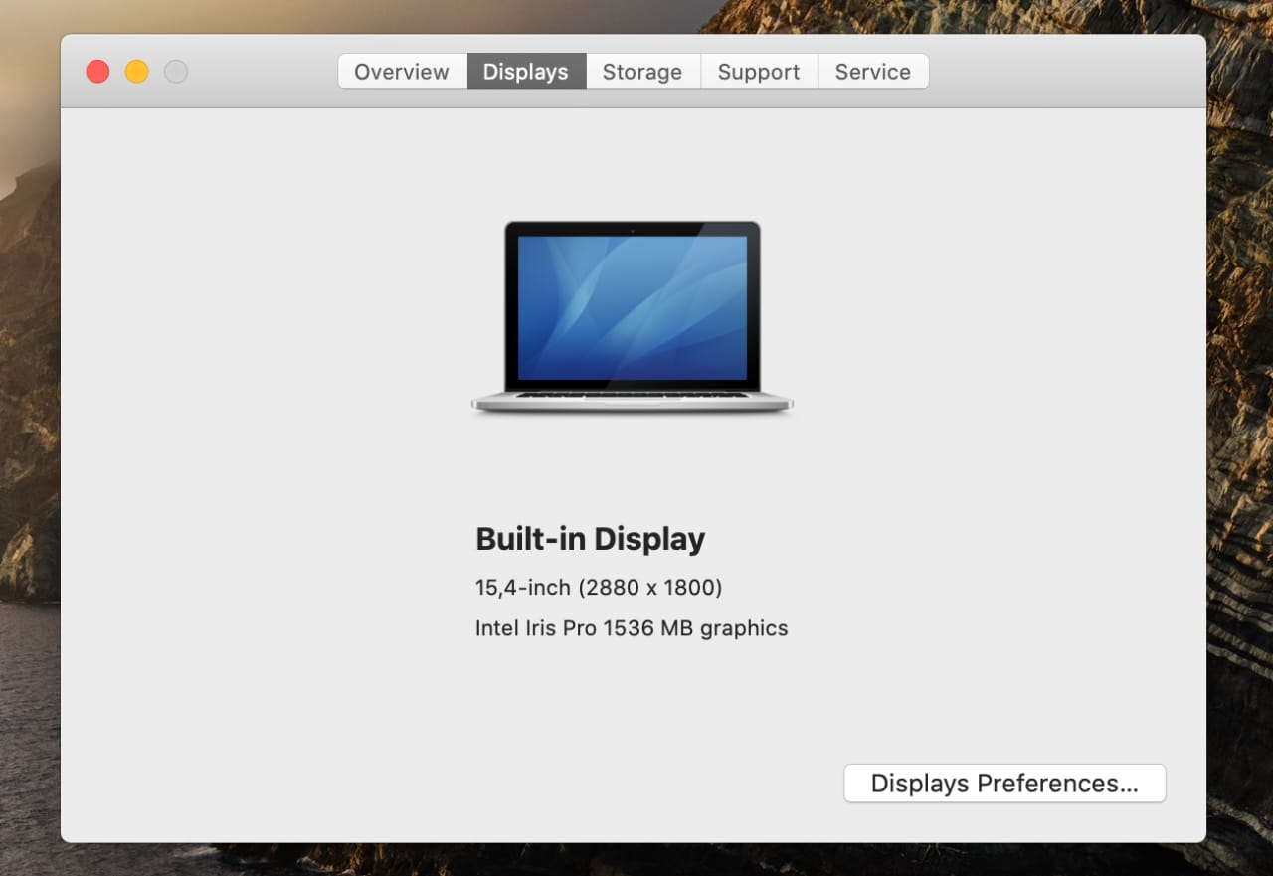1273x876 pixels.
Task: Click the Built-in Display heading
Action: coord(590,539)
